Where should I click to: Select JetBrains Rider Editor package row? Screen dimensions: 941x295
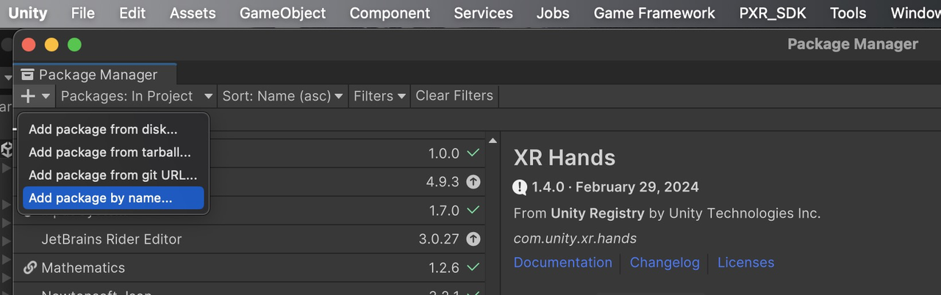pyautogui.click(x=249, y=239)
